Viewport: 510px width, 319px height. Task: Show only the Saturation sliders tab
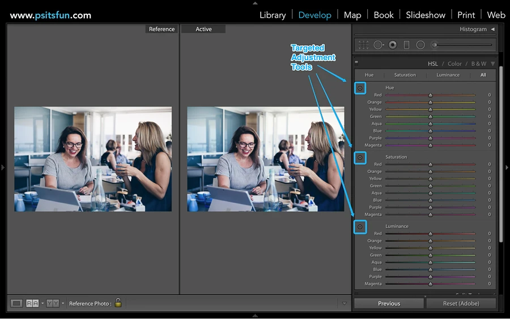[x=405, y=75]
